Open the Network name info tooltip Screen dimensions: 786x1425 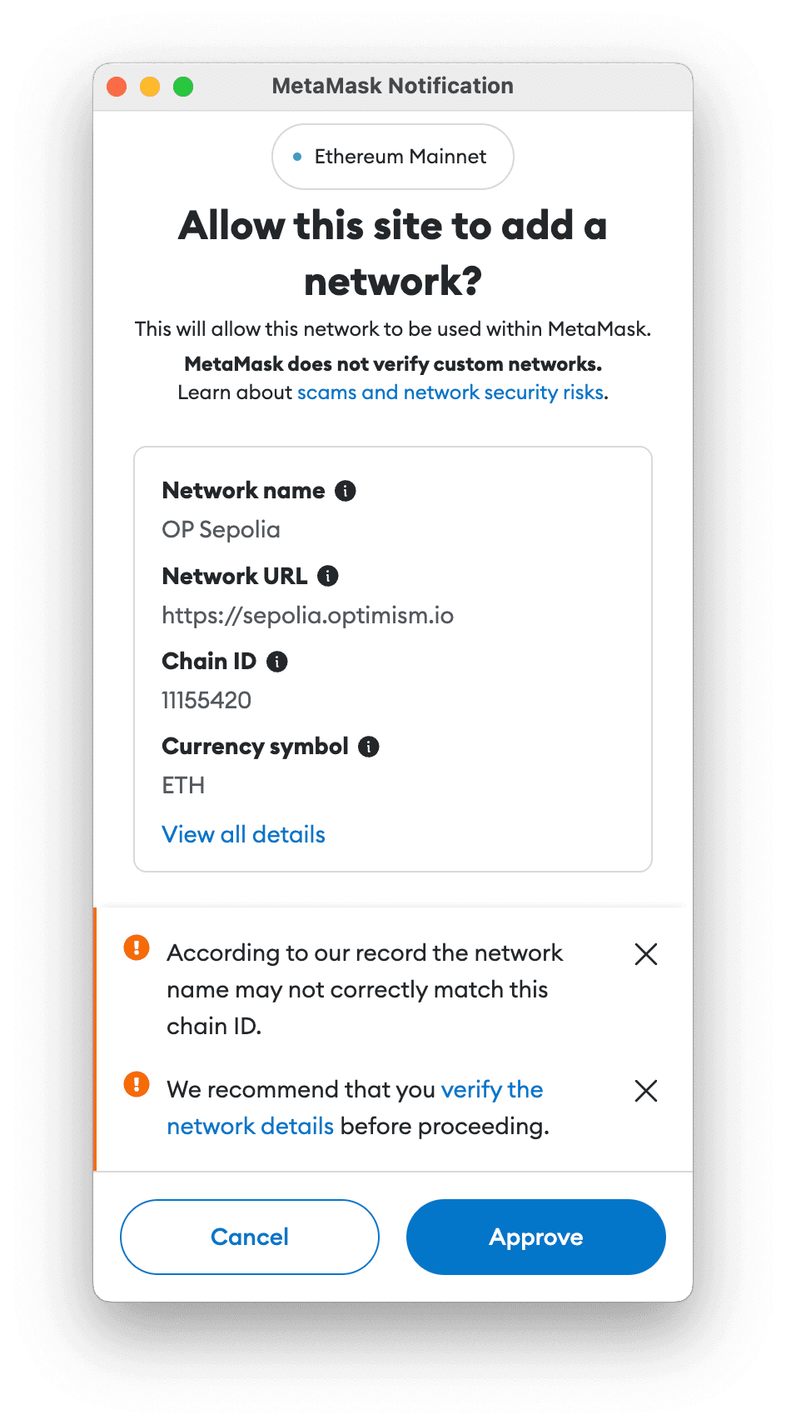pyautogui.click(x=345, y=491)
